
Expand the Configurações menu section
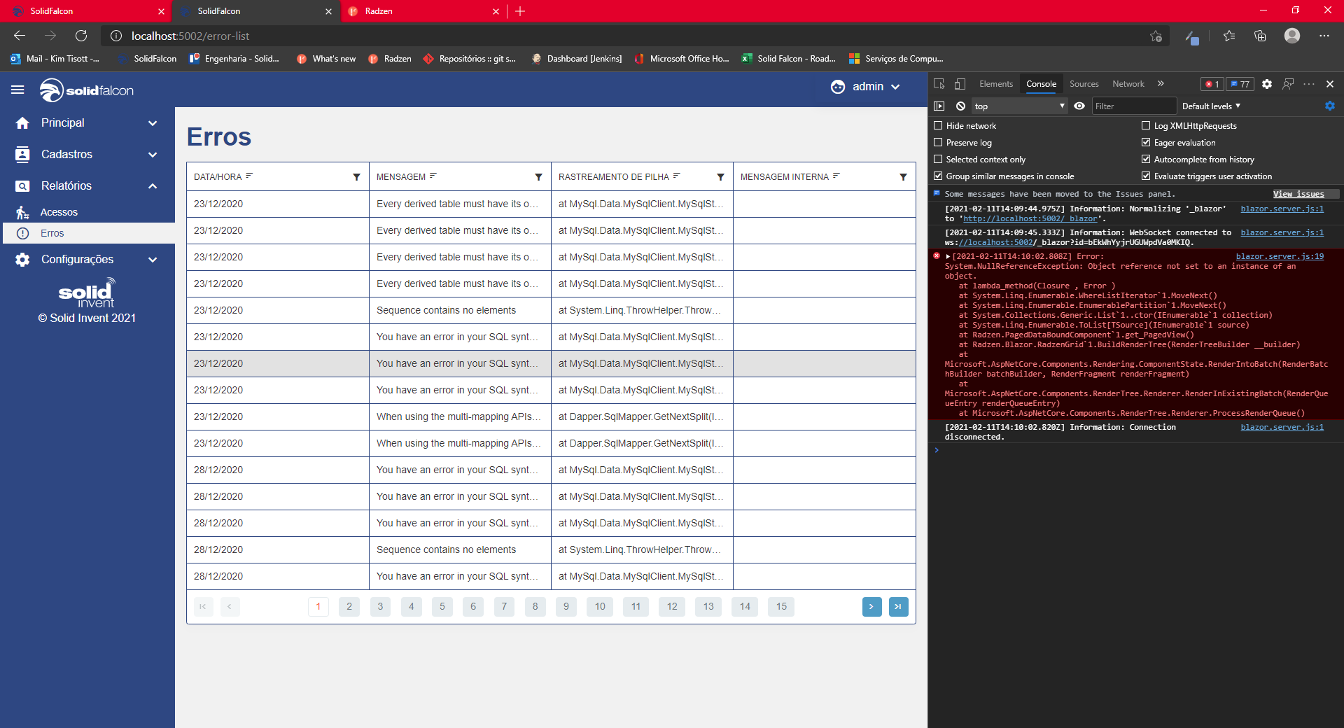point(87,260)
